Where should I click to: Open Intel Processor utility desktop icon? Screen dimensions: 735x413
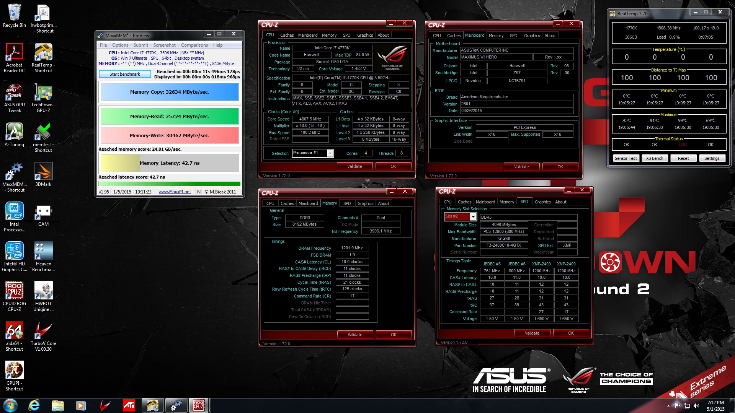point(14,217)
